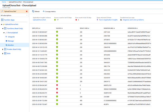Screen dimensions: 163x112
Task: Click the Function Apps list icon
Action: click(x=2, y=20)
